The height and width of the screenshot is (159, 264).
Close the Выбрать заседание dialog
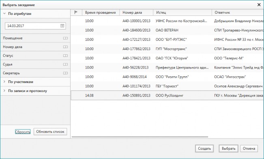[x=259, y=5]
